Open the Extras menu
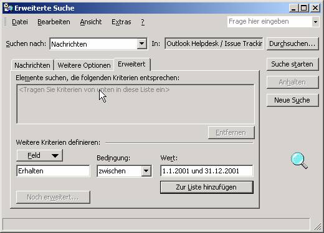Image resolution: width=324 pixels, height=233 pixels. (121, 22)
